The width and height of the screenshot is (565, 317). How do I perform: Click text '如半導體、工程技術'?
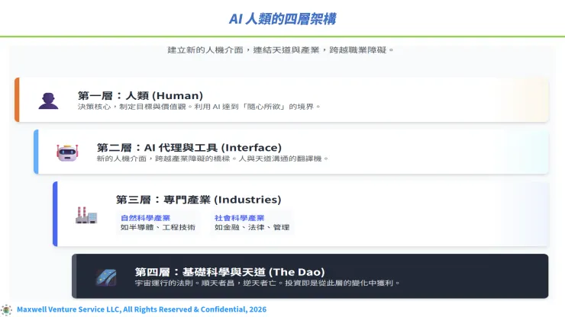(158, 227)
